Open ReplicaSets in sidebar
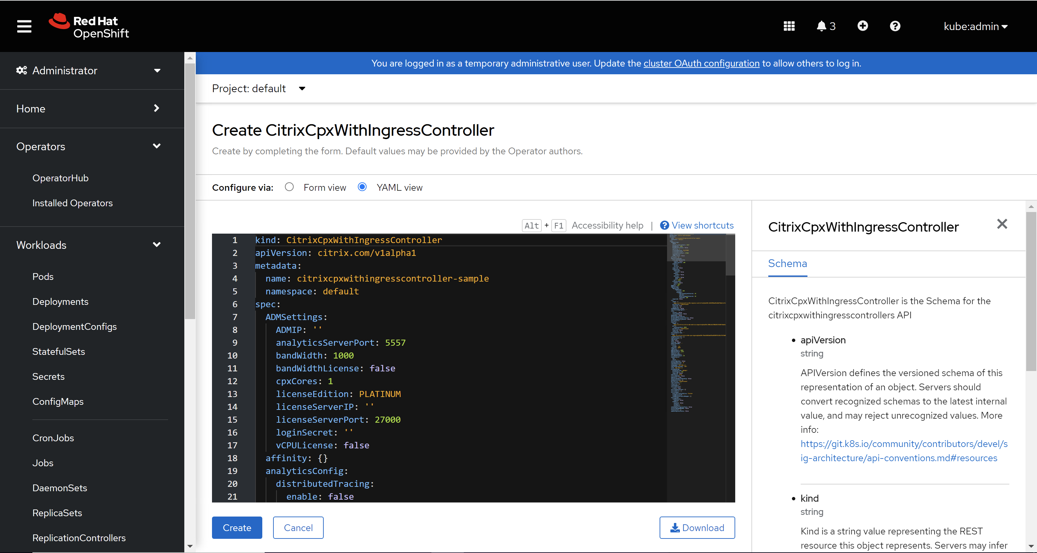The image size is (1037, 553). click(x=57, y=513)
